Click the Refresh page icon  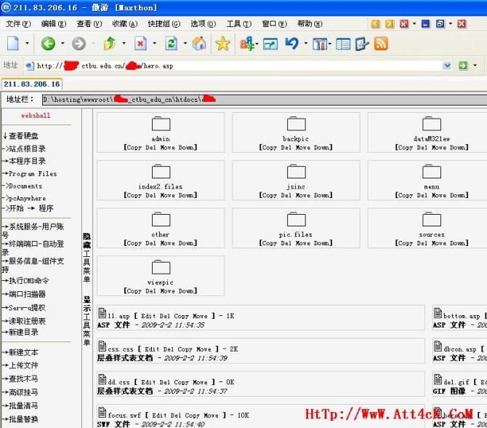pyautogui.click(x=171, y=44)
